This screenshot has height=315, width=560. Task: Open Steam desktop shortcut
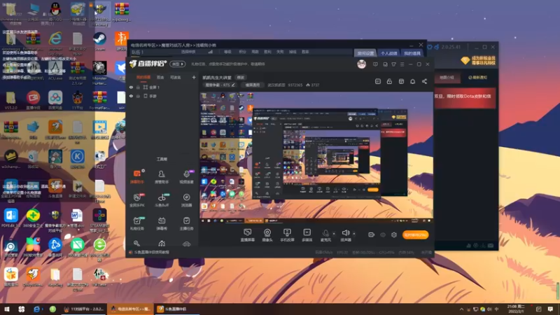tap(99, 41)
